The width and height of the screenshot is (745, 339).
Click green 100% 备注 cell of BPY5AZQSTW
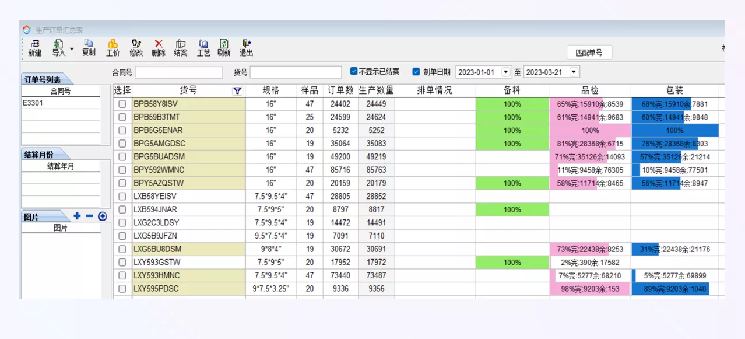512,183
